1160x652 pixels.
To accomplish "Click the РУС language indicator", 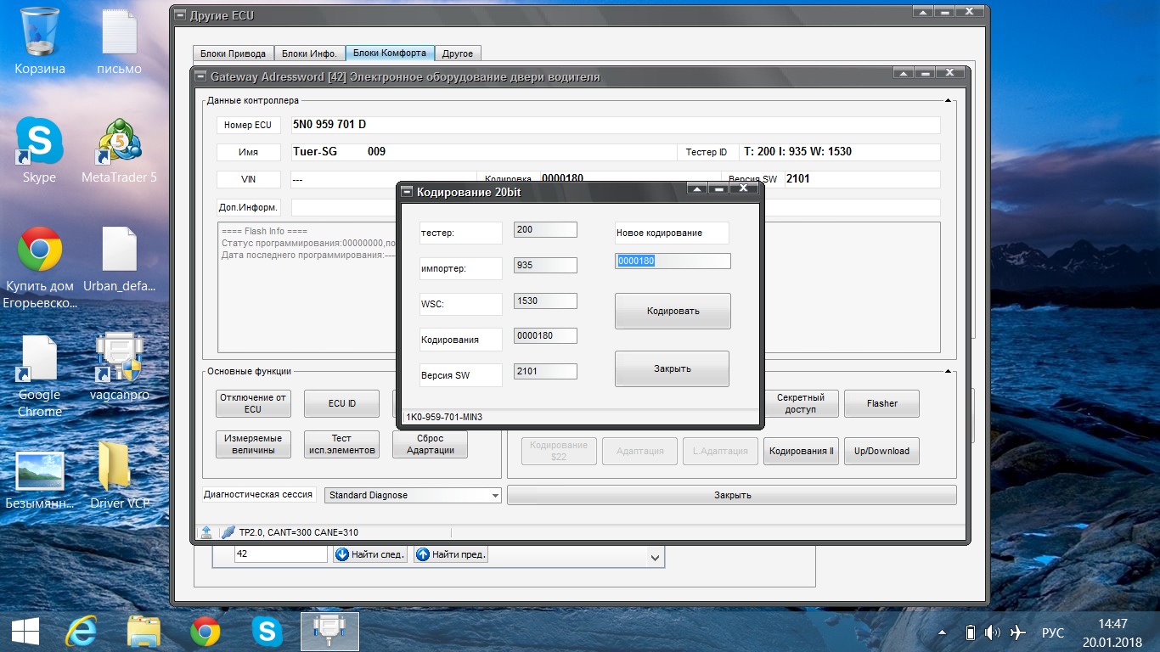I will (x=1052, y=633).
